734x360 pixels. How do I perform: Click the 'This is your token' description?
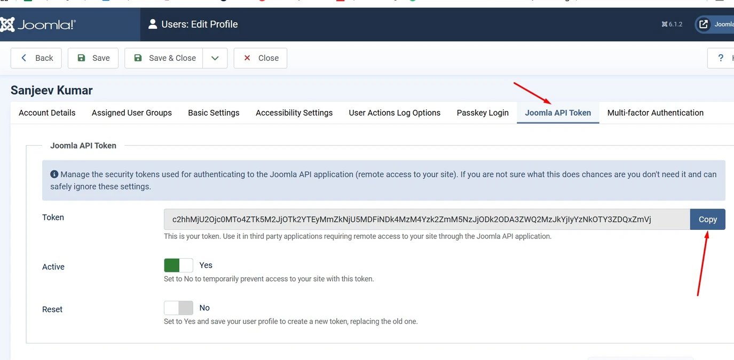pyautogui.click(x=358, y=236)
